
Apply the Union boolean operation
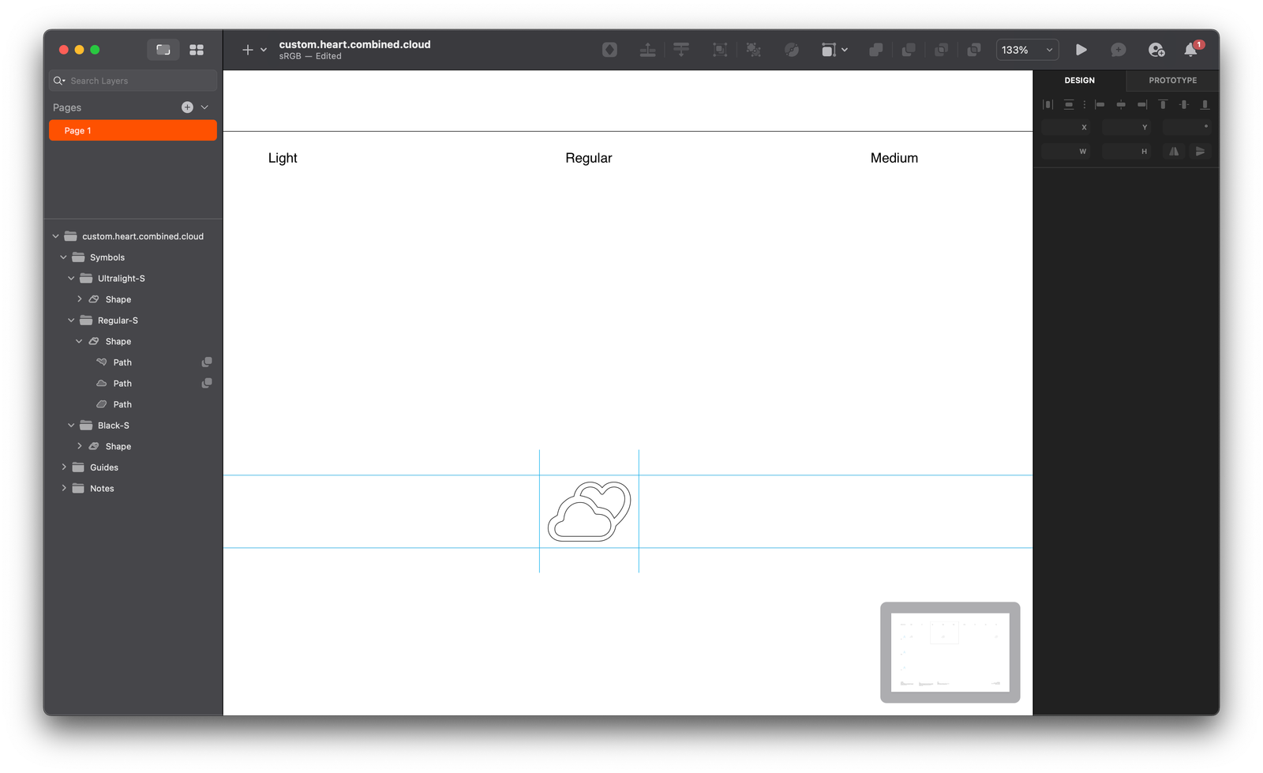tap(875, 49)
